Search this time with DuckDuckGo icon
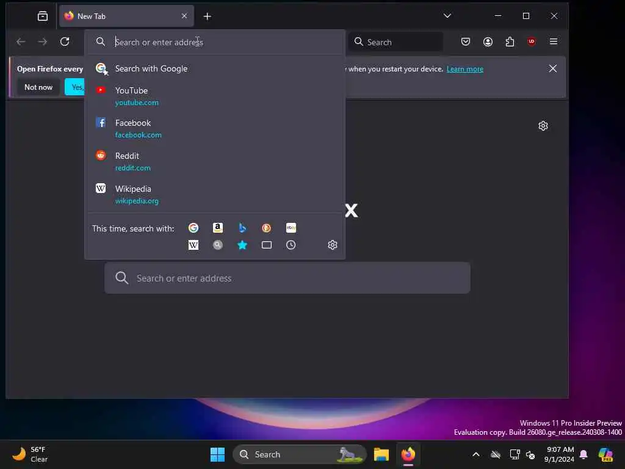This screenshot has width=625, height=469. [x=266, y=228]
